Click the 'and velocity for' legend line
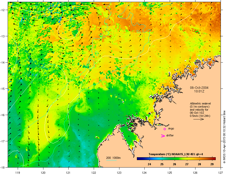Screen dimensions: 226x175 199,110
